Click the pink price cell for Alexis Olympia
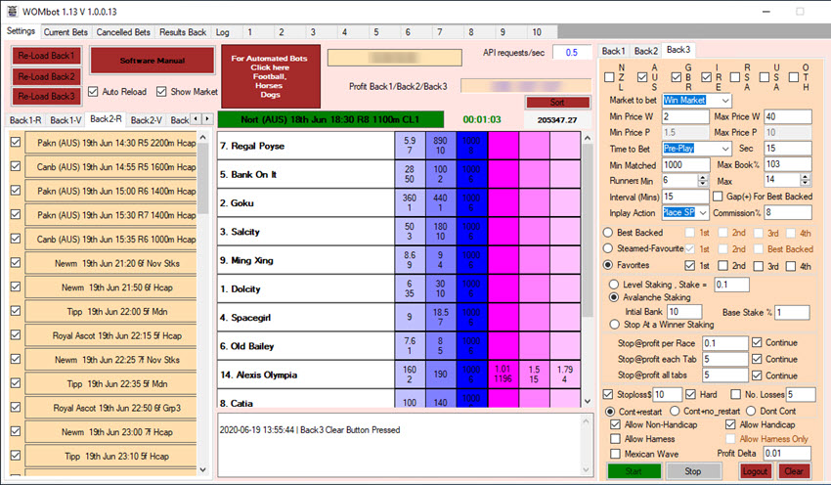 tap(503, 374)
